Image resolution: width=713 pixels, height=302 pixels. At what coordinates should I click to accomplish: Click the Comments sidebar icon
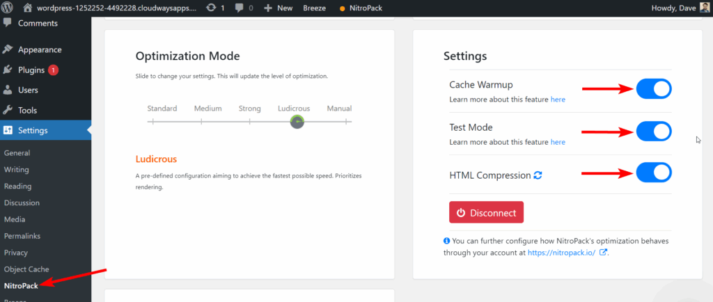pyautogui.click(x=7, y=23)
